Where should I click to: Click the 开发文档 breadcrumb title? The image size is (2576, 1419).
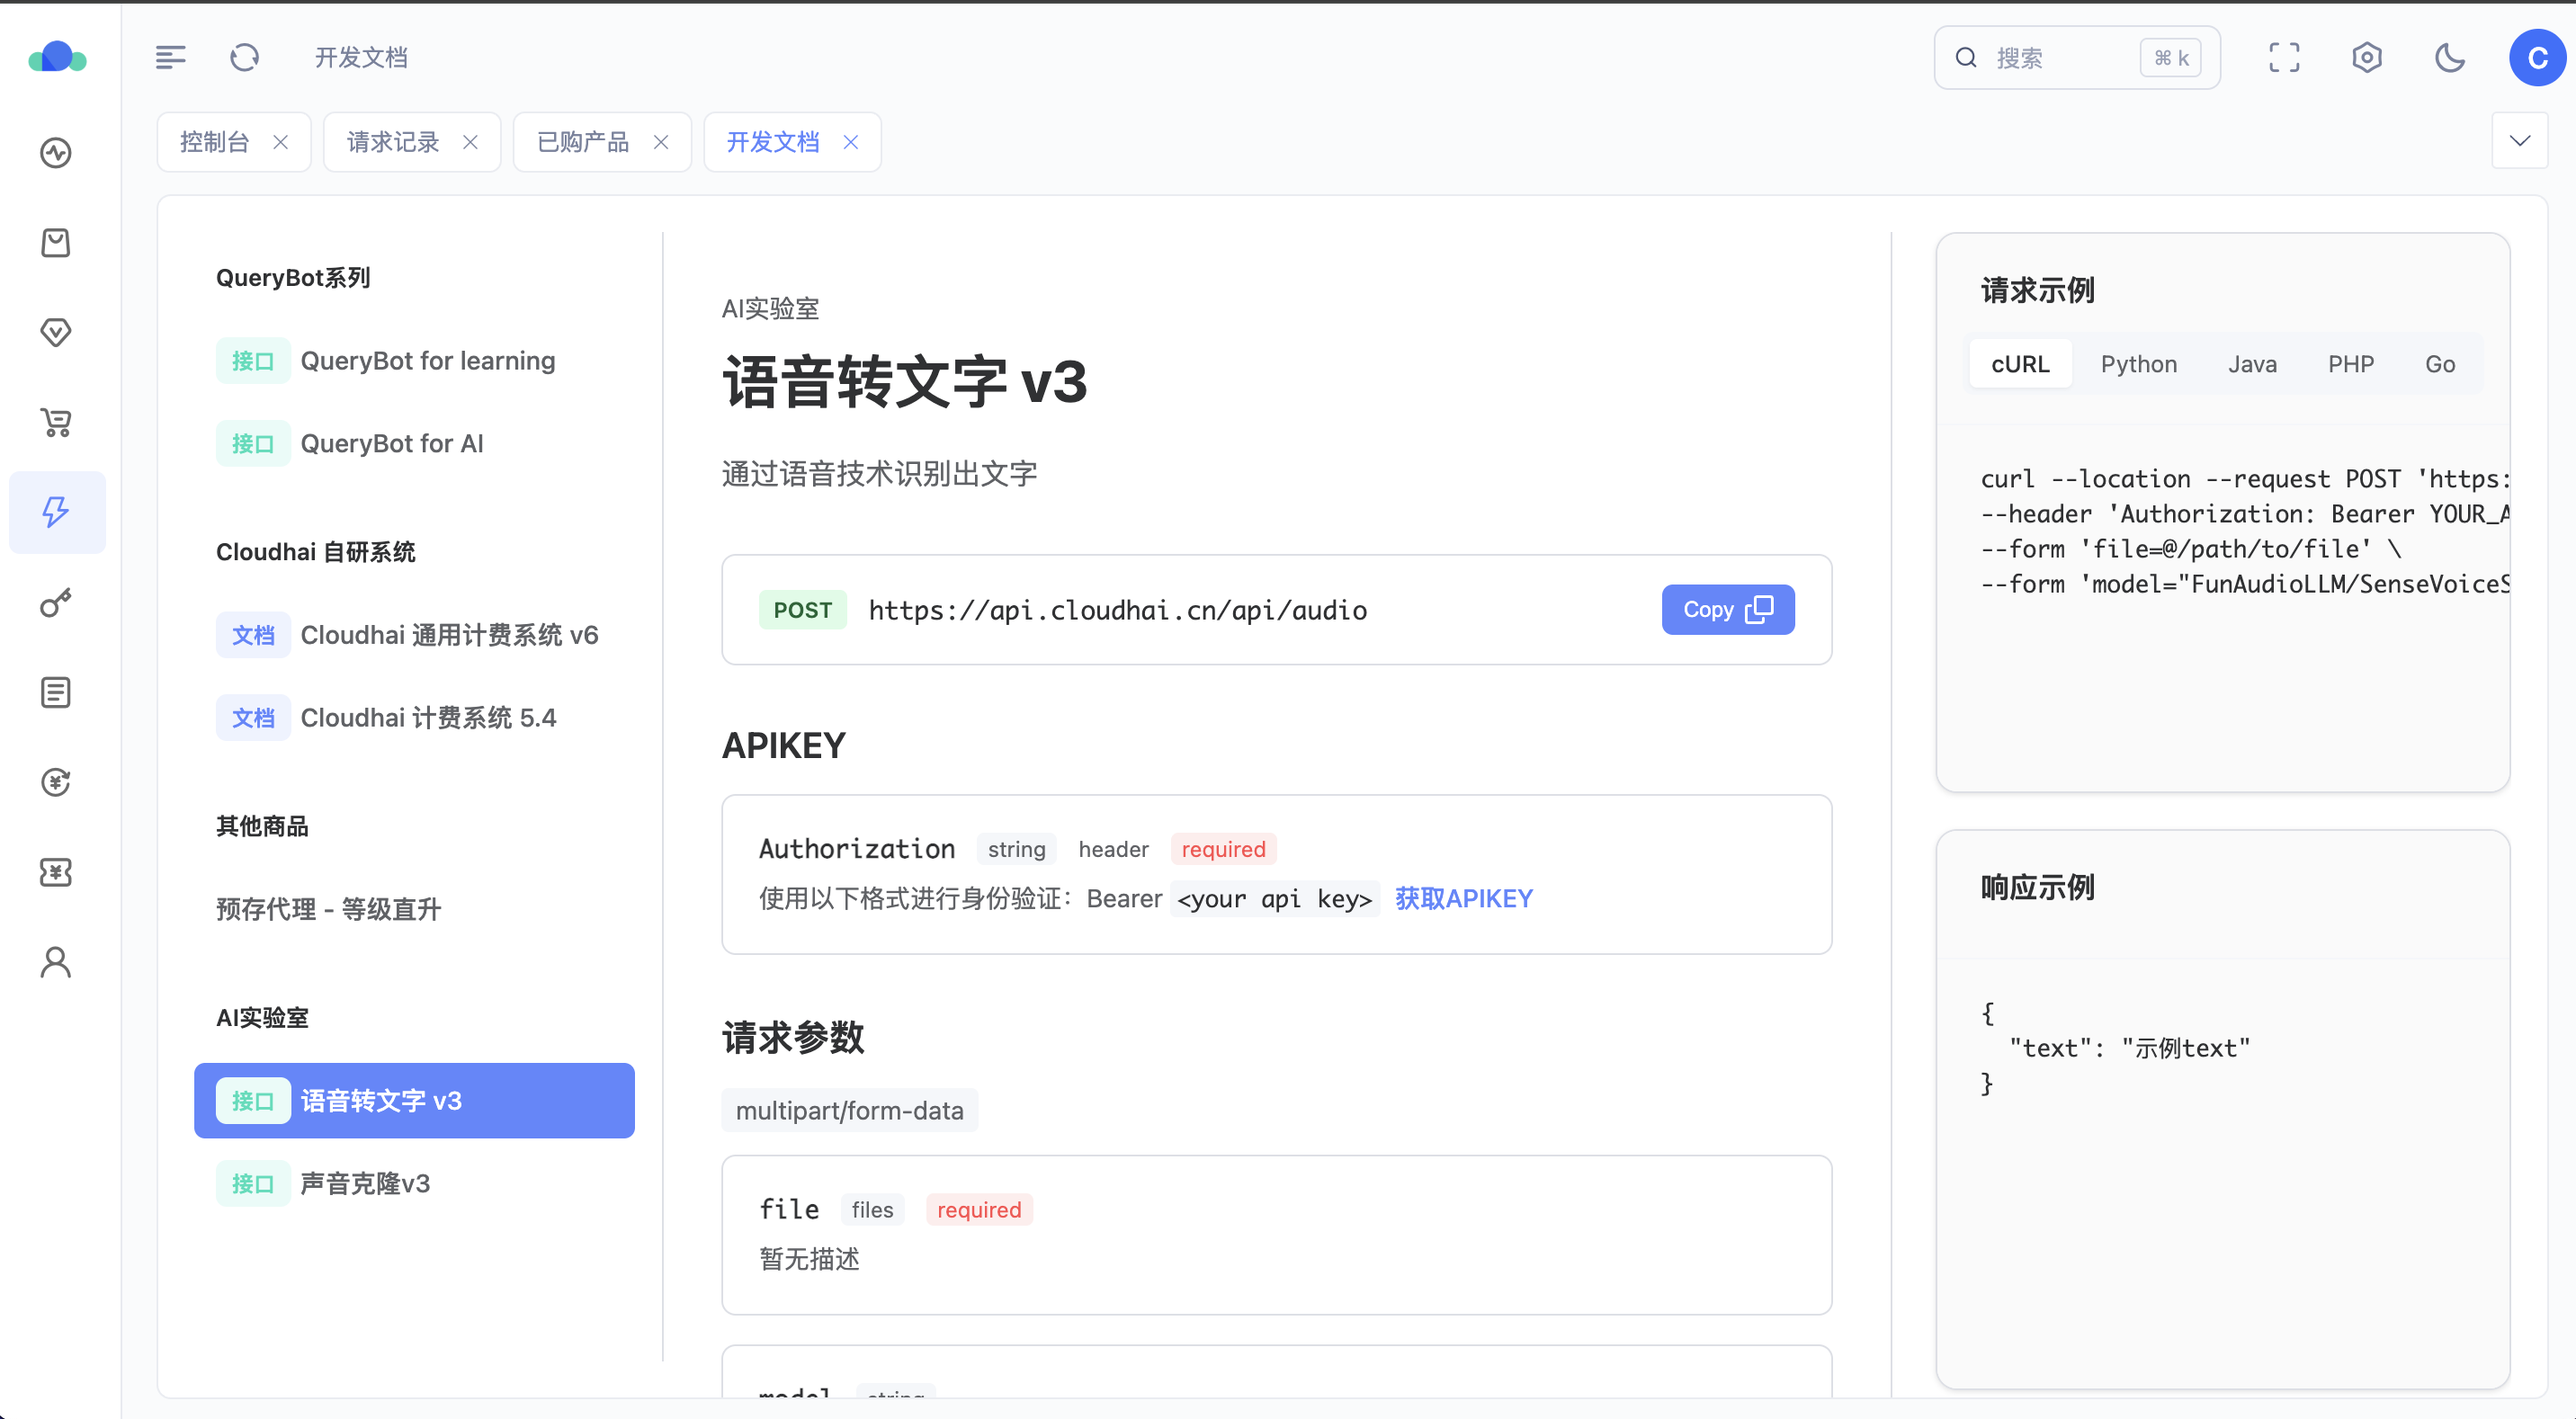(x=361, y=57)
